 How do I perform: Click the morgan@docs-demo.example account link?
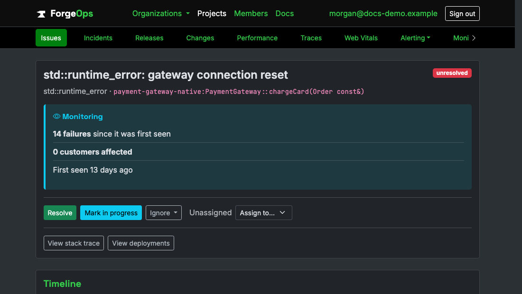[x=383, y=14]
